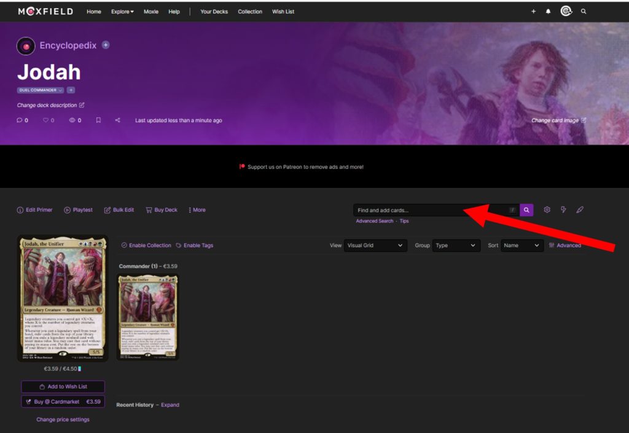Open the Group Type dropdown
Image resolution: width=629 pixels, height=433 pixels.
(x=456, y=246)
